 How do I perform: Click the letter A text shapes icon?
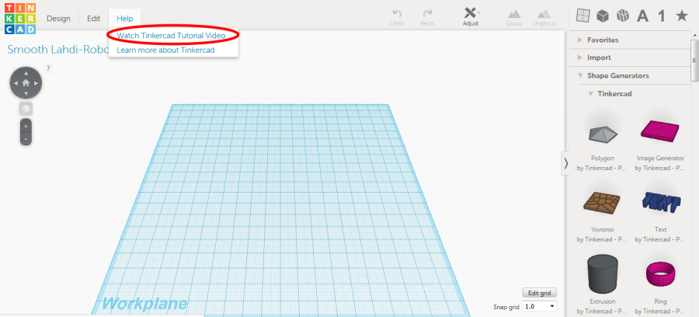(x=642, y=16)
